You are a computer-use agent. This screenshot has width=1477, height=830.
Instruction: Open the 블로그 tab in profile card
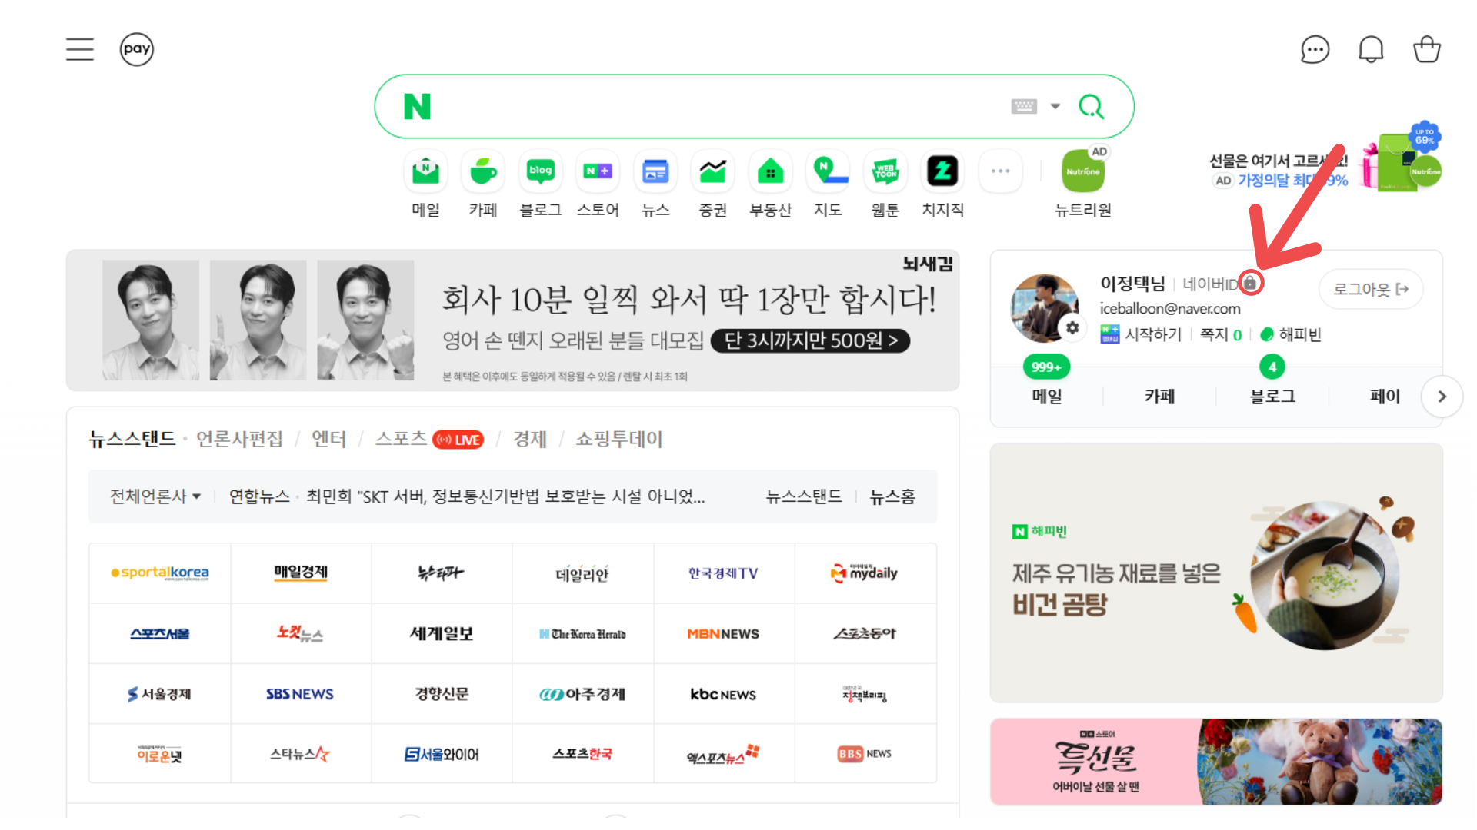click(x=1272, y=396)
